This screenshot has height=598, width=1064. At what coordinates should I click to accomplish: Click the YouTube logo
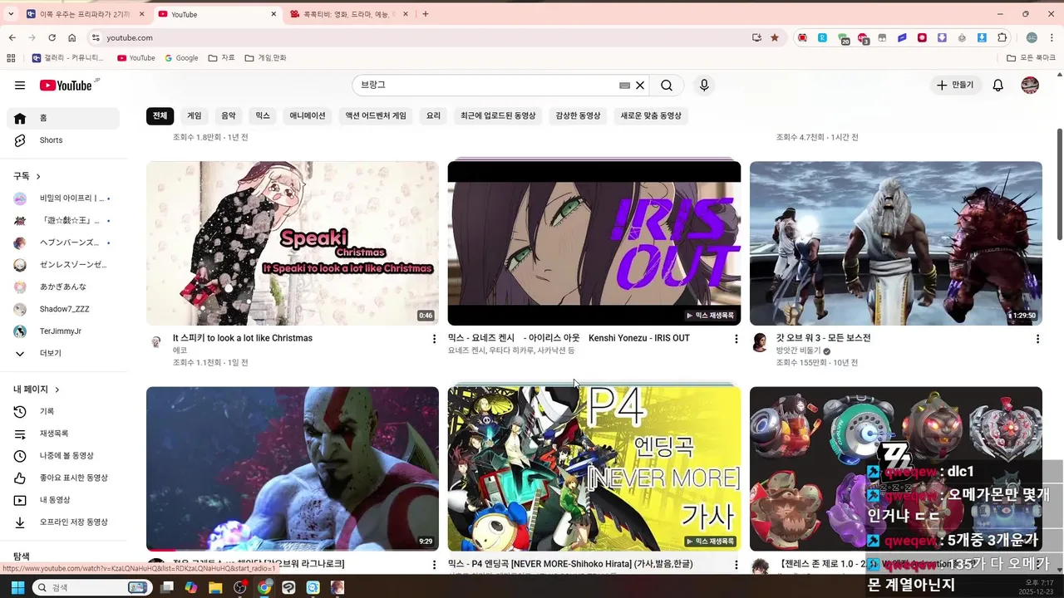coord(66,85)
